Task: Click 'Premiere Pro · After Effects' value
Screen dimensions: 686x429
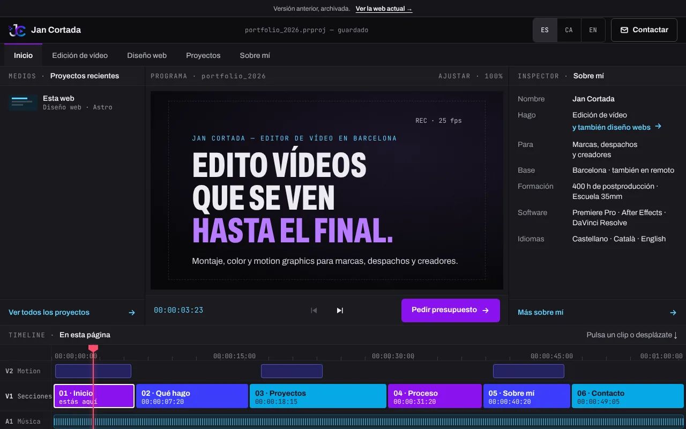Action: click(619, 212)
